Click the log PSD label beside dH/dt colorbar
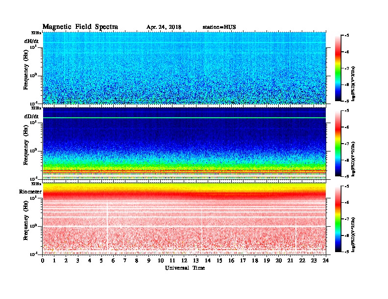 354,83
